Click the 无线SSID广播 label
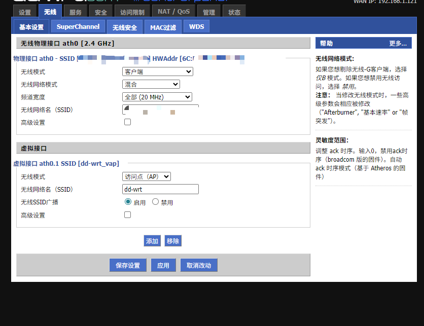424x326 pixels. (x=40, y=202)
